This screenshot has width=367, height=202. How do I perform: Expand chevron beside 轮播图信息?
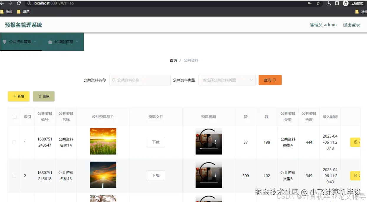(77, 42)
